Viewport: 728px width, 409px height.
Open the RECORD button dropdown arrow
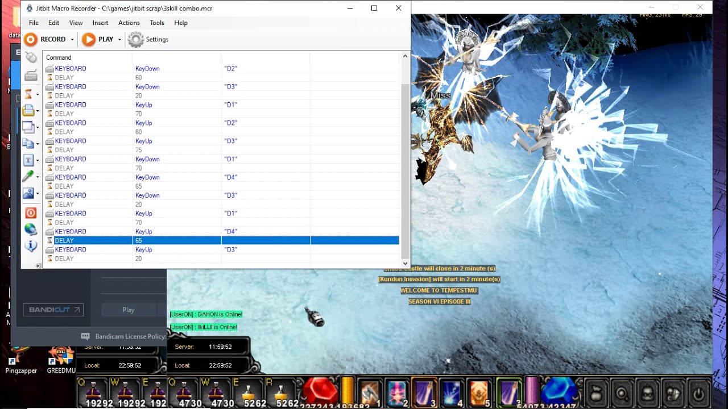coord(72,40)
